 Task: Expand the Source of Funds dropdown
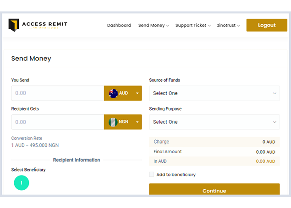pyautogui.click(x=214, y=93)
